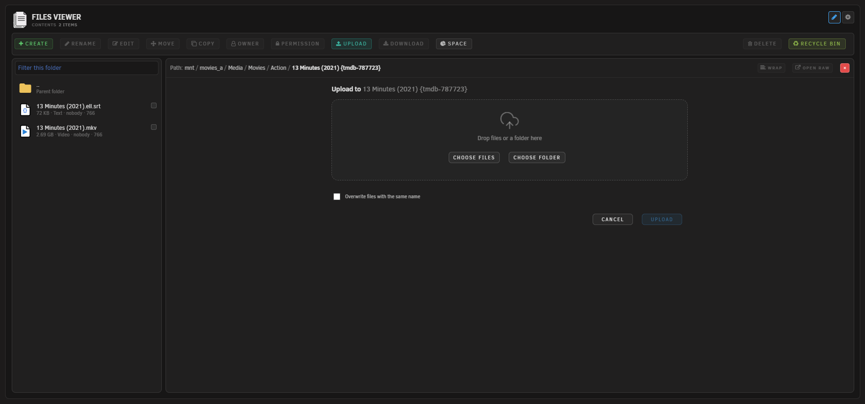Image resolution: width=865 pixels, height=404 pixels.
Task: Click the Edit toolbar button
Action: pos(123,44)
